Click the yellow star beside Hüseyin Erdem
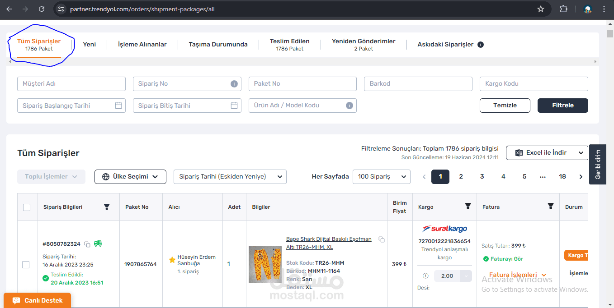This screenshot has width=614, height=308. click(x=172, y=260)
